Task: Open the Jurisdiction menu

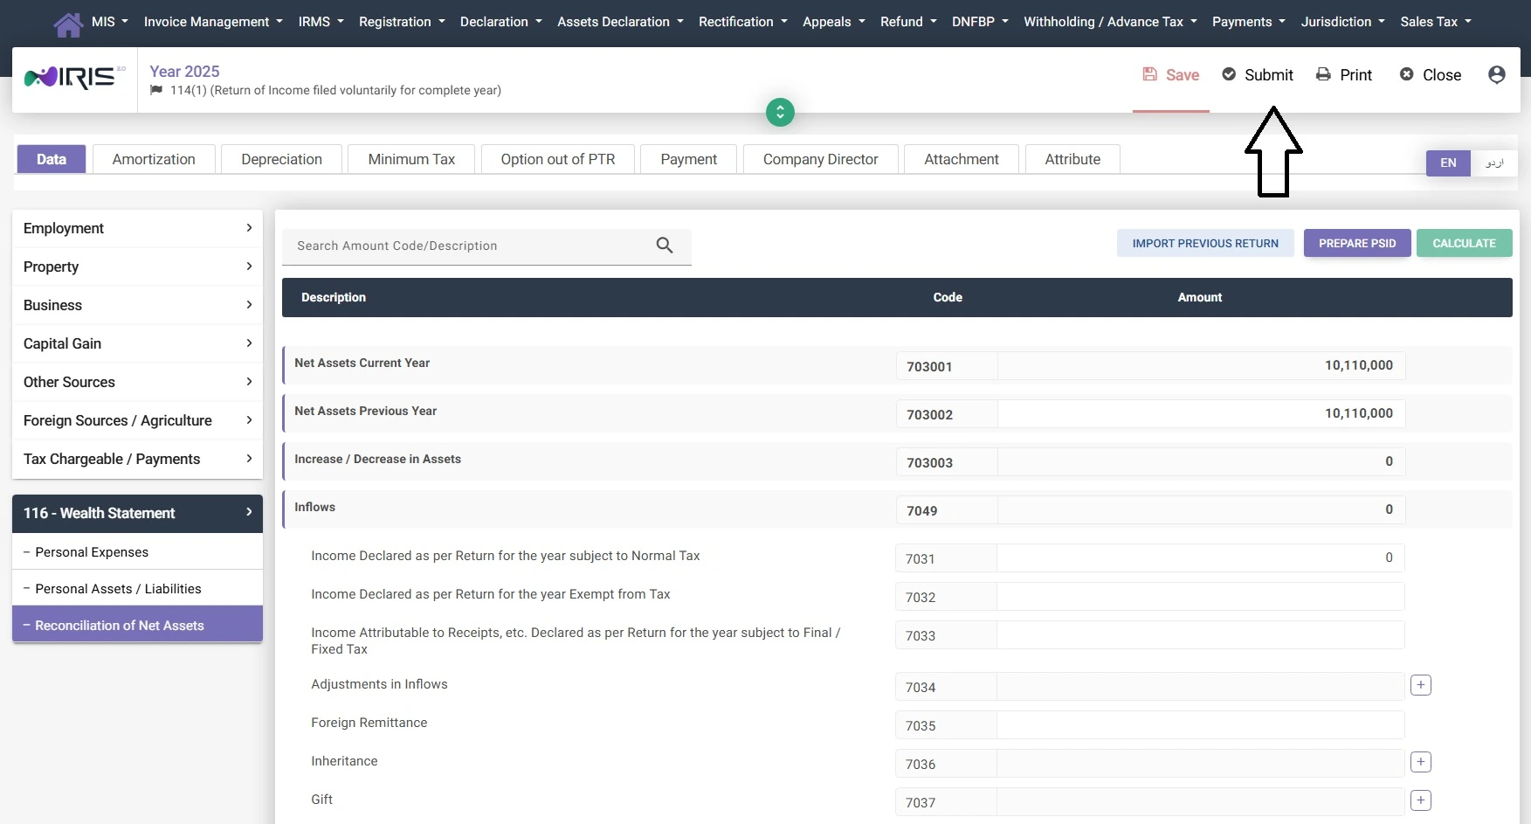Action: (1343, 22)
